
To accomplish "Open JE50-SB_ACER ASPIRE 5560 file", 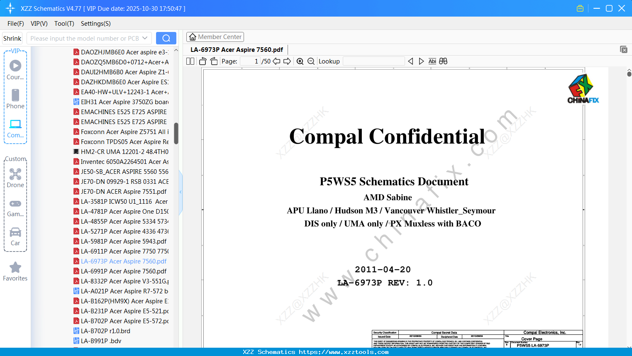I will pos(121,172).
